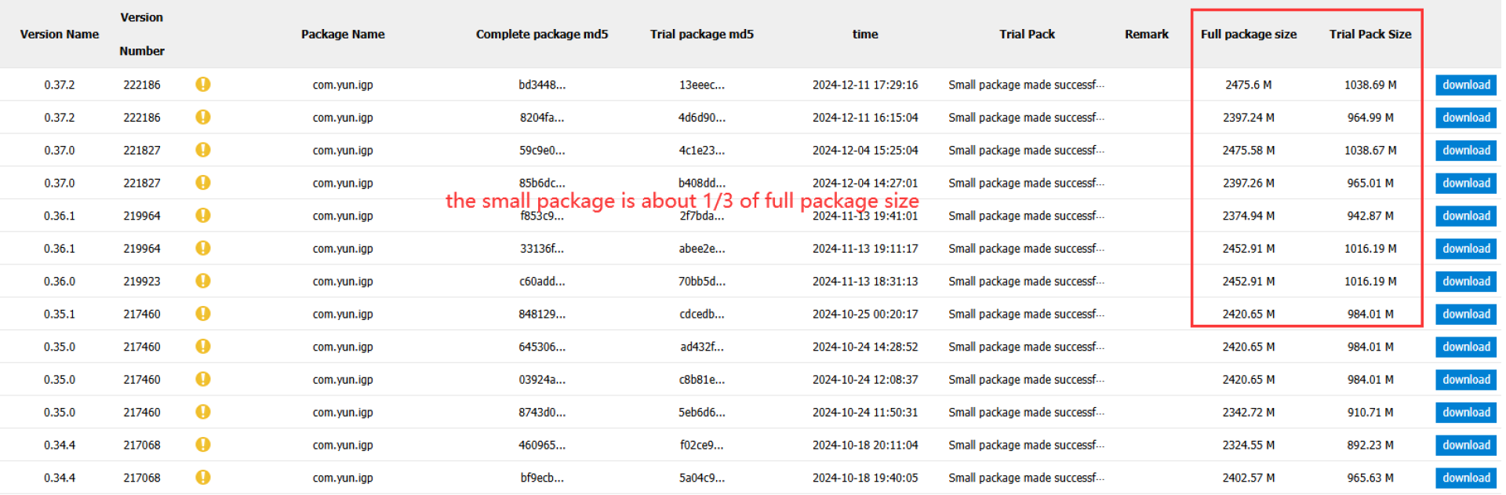
Task: Download the build dated 2024-10-18 19:40:05
Action: pos(1465,477)
